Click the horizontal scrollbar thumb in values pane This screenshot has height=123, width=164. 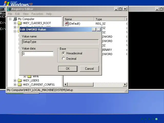80,84
